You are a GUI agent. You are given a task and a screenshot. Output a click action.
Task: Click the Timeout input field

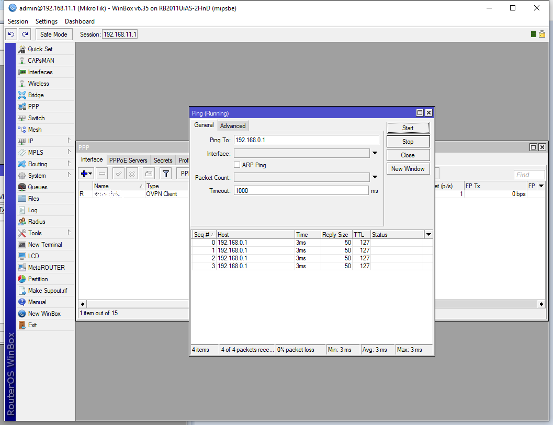click(301, 191)
